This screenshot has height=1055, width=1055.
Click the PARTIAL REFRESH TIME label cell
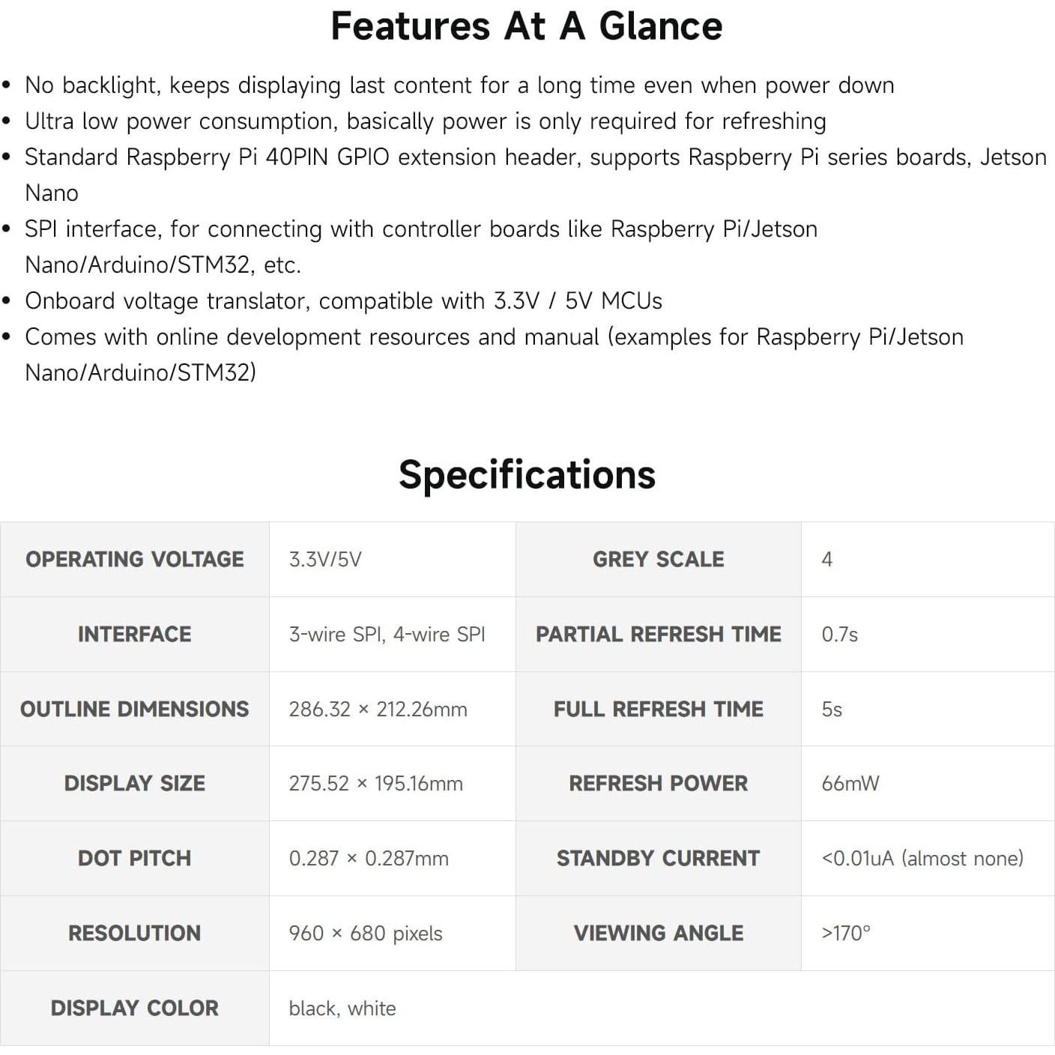click(658, 635)
